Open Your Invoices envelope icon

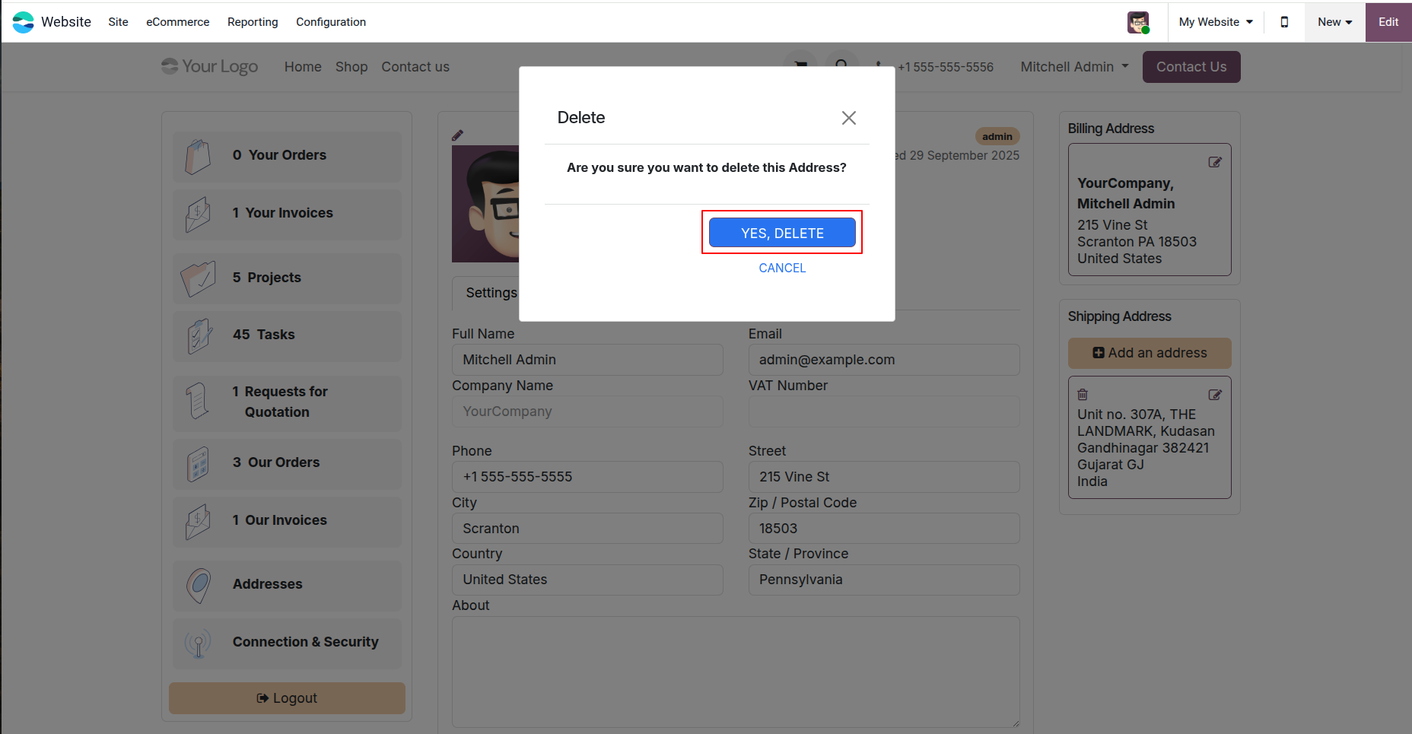coord(198,214)
